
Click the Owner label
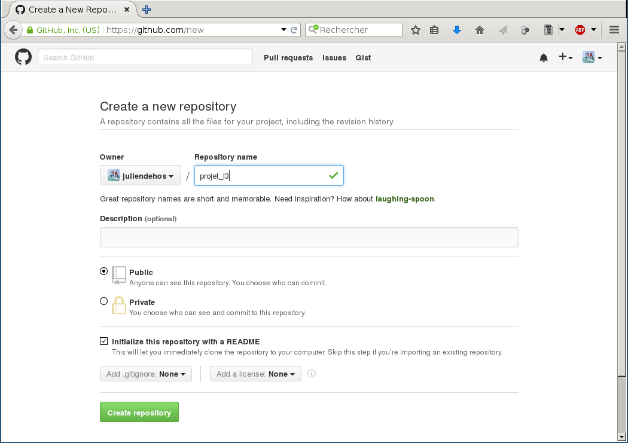112,157
